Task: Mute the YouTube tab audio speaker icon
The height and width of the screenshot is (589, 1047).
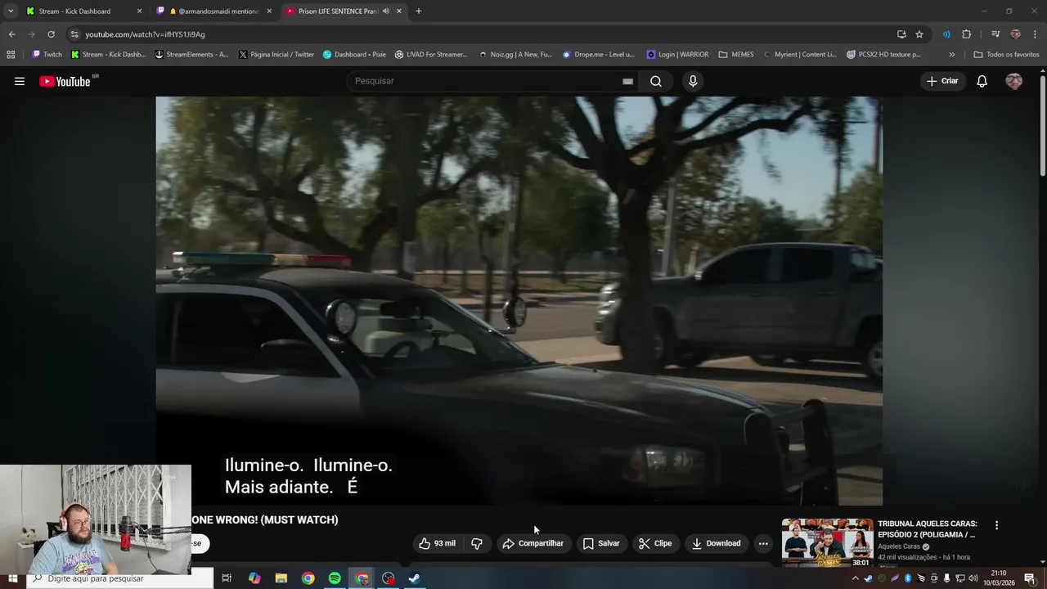Action: point(385,11)
